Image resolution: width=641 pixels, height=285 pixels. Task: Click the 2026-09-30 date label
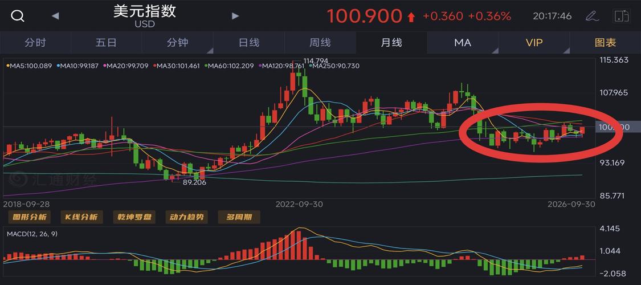[571, 203]
